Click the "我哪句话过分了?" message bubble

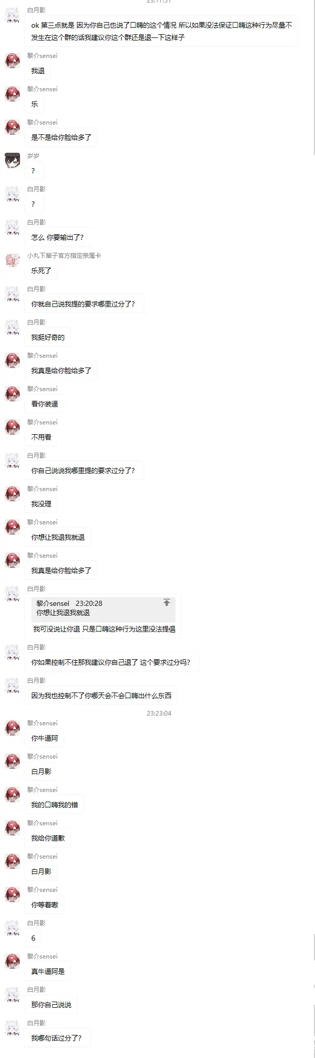(57, 1038)
